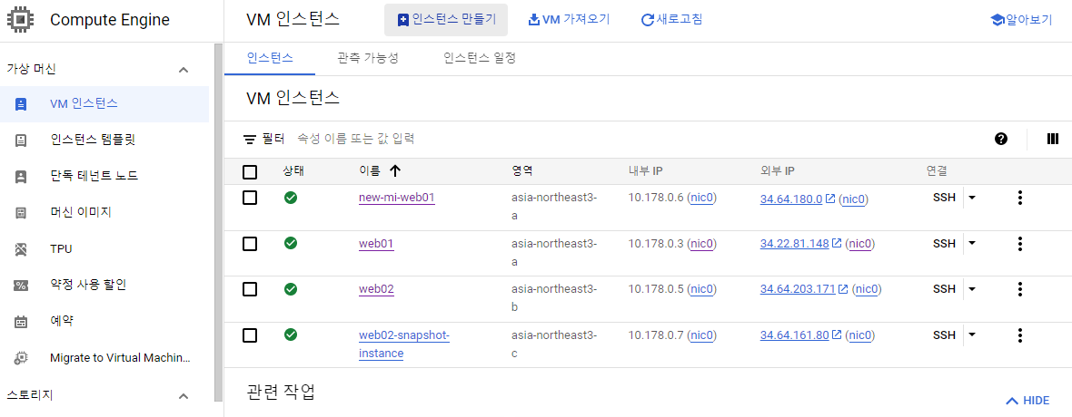Screen dimensions: 1072x417
Task: Open the column display options icon
Action: tap(1052, 140)
